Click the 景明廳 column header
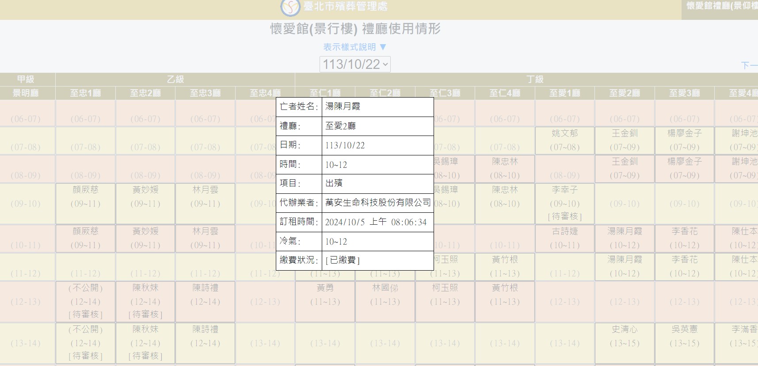The width and height of the screenshot is (758, 366). pos(26,93)
